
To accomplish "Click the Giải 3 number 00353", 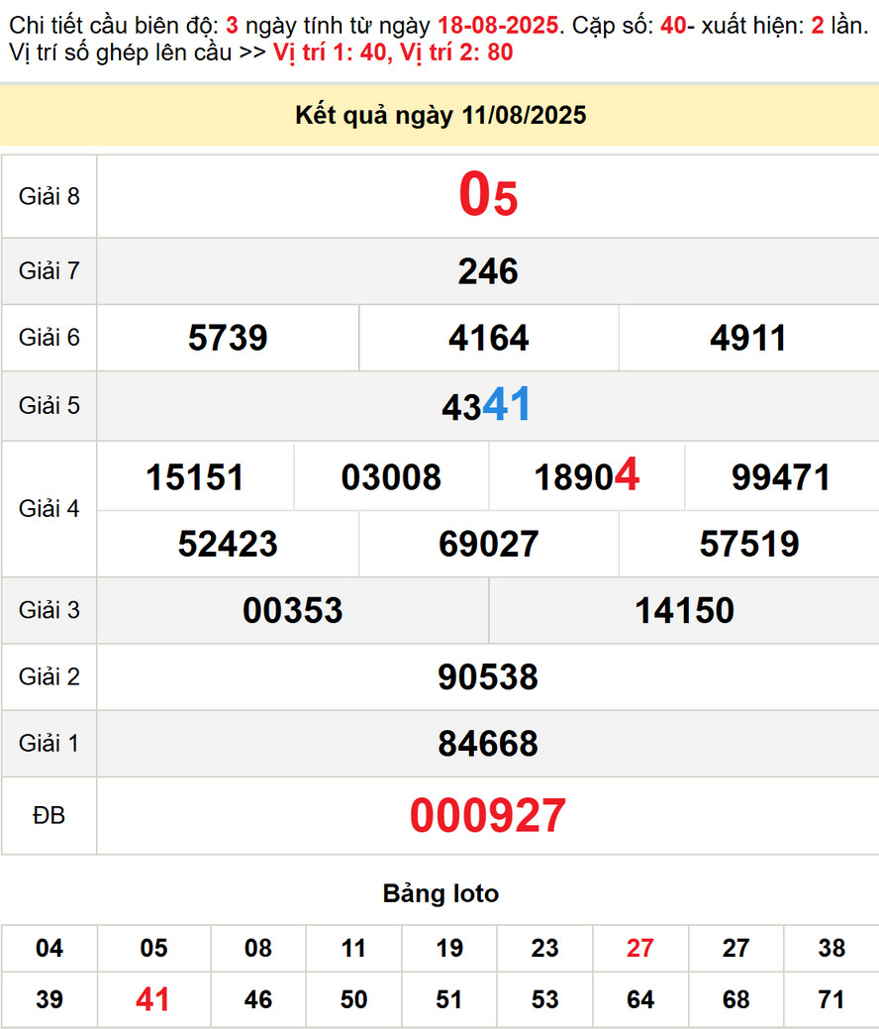I will click(293, 610).
